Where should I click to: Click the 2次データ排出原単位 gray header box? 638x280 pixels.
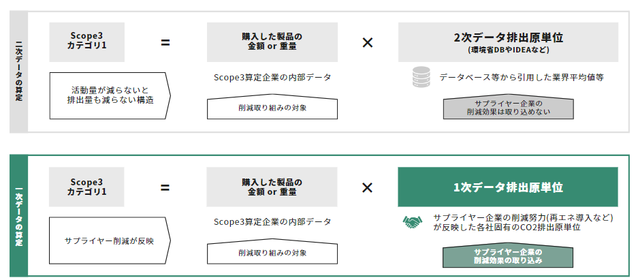tap(508, 42)
